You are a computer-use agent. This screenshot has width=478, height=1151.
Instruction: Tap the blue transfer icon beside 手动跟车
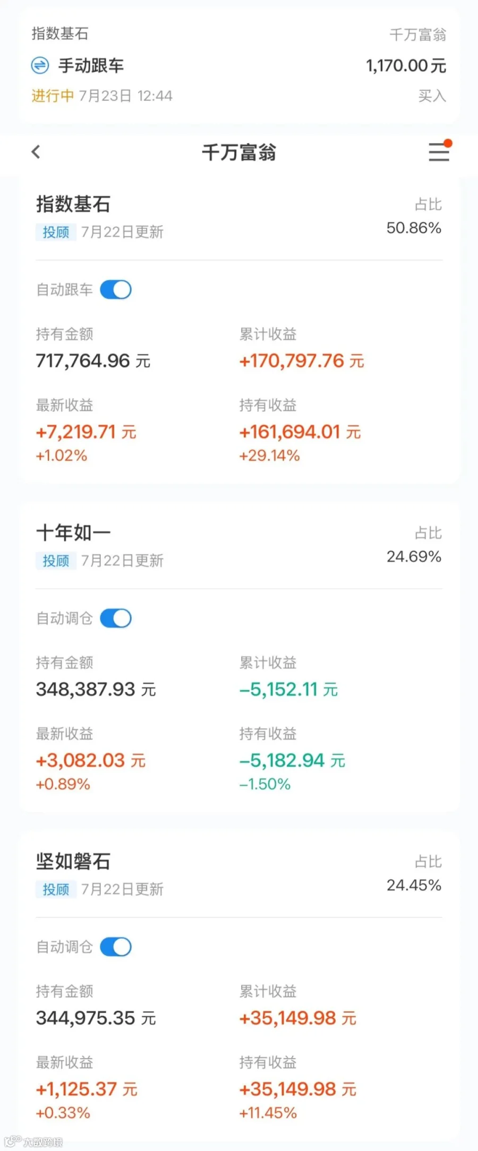(40, 65)
